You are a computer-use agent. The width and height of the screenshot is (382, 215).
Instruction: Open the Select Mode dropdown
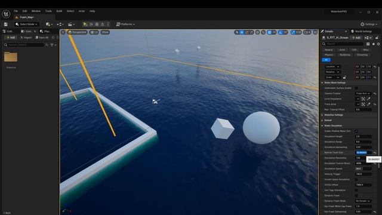(26, 24)
